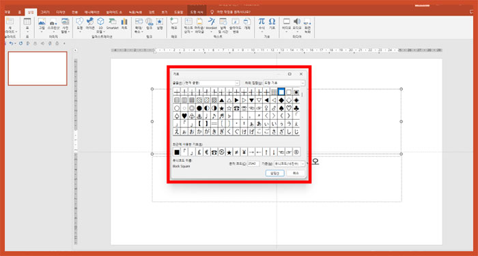Select slide 1 thumbnail in slide panel
The width and height of the screenshot is (478, 256).
click(x=38, y=68)
